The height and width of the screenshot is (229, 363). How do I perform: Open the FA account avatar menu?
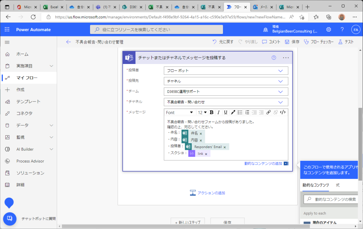(356, 30)
